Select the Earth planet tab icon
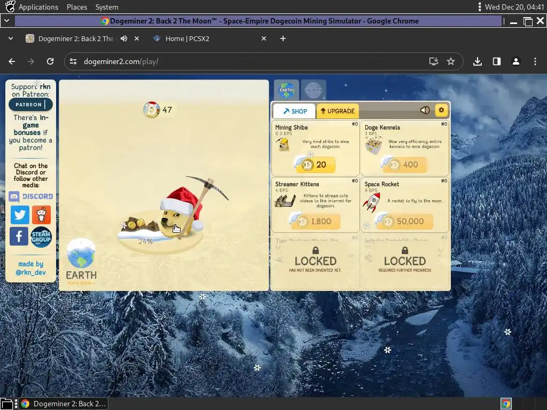547x410 pixels. [286, 90]
